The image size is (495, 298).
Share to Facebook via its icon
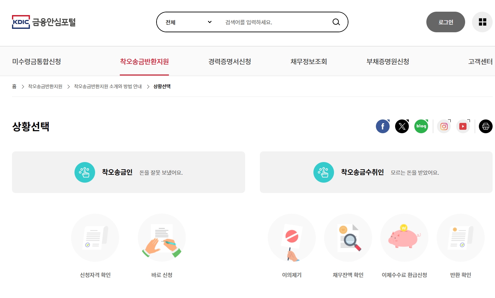(x=383, y=126)
